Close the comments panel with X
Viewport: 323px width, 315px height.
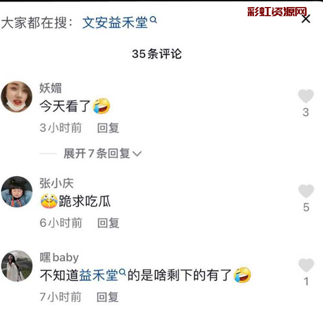(306, 19)
